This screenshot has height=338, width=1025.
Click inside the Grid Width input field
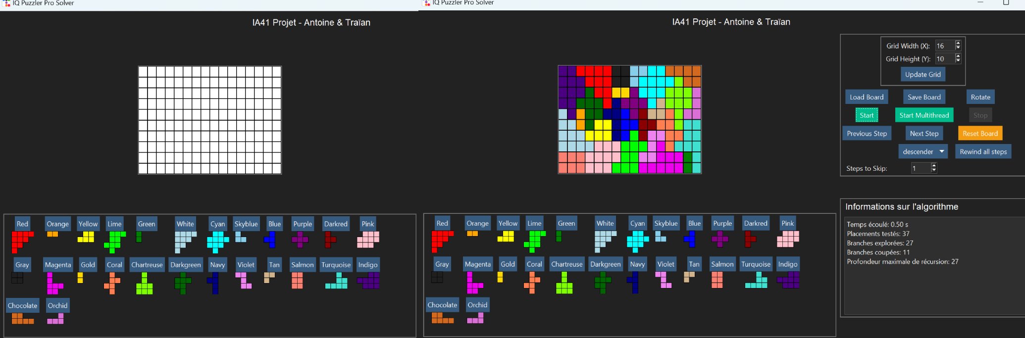coord(944,46)
